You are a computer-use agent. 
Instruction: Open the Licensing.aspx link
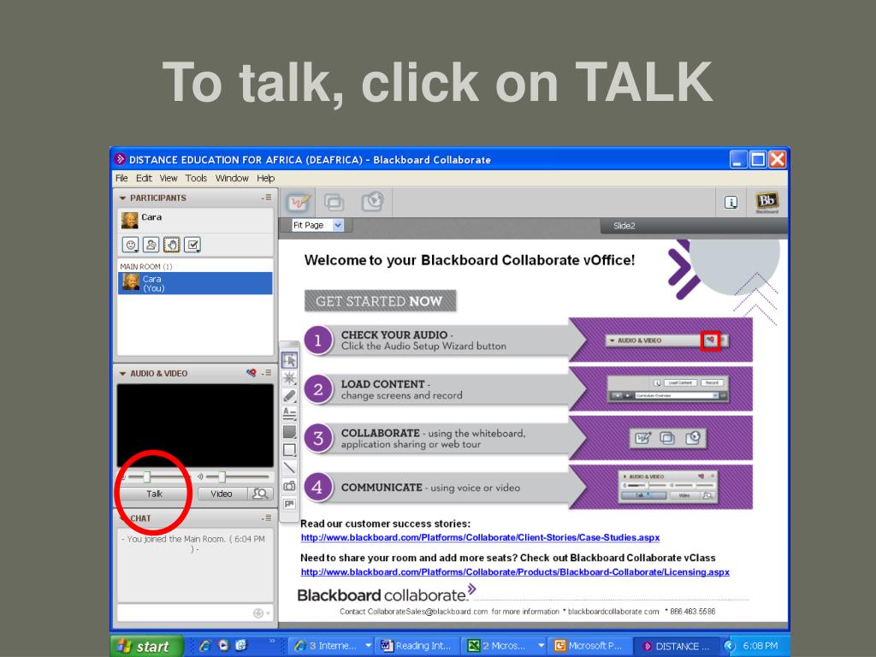click(515, 572)
